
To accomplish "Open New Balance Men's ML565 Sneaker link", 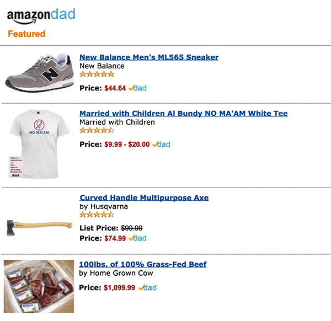I will click(x=149, y=57).
